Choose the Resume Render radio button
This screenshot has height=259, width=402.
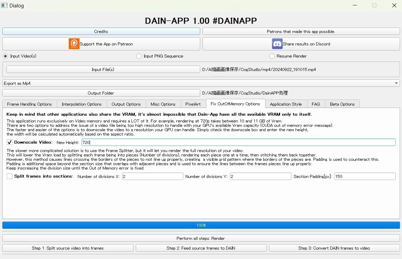tap(272, 56)
